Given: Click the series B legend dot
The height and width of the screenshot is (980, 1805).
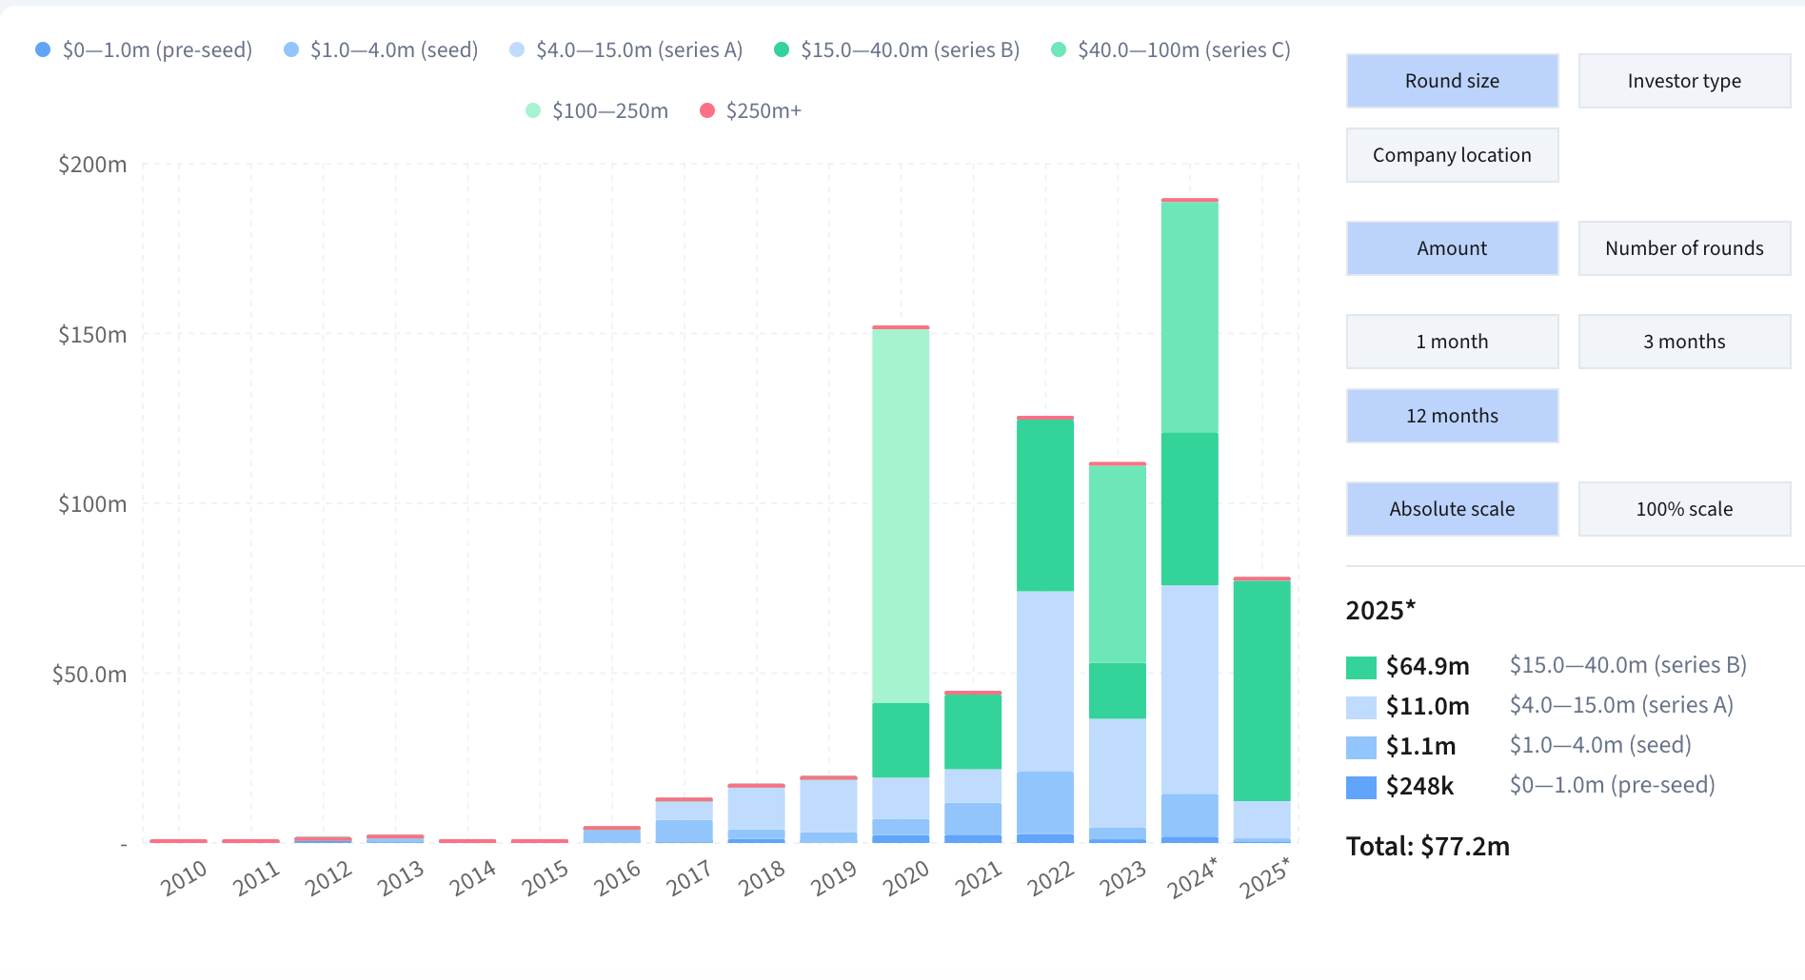Looking at the screenshot, I should pos(782,49).
